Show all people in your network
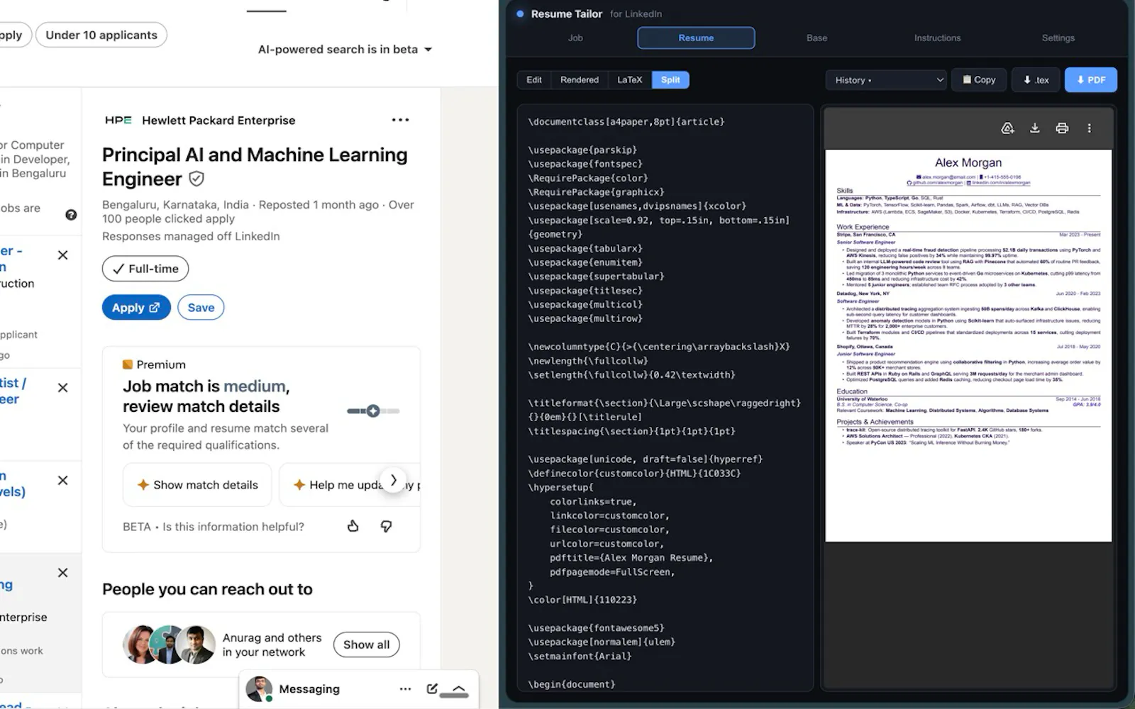Screen dimensions: 1135x709 [366, 644]
